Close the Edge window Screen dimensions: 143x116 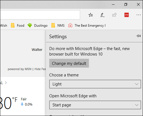[x=138, y=4]
